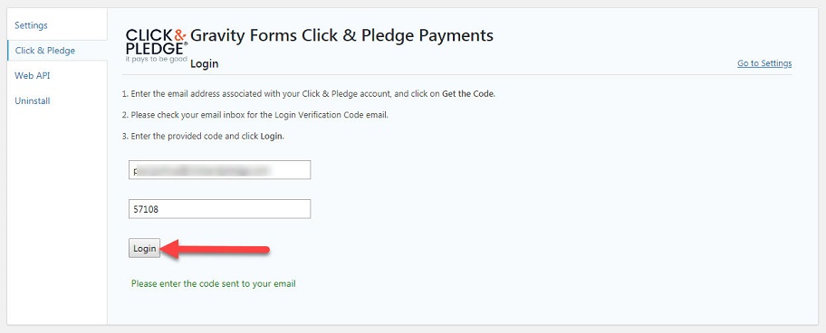Click the Login button

[144, 248]
